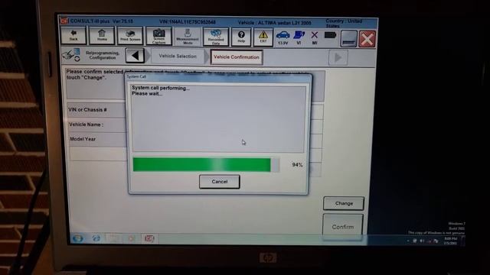Click the grayed right arrow next-step button

pos(338,58)
